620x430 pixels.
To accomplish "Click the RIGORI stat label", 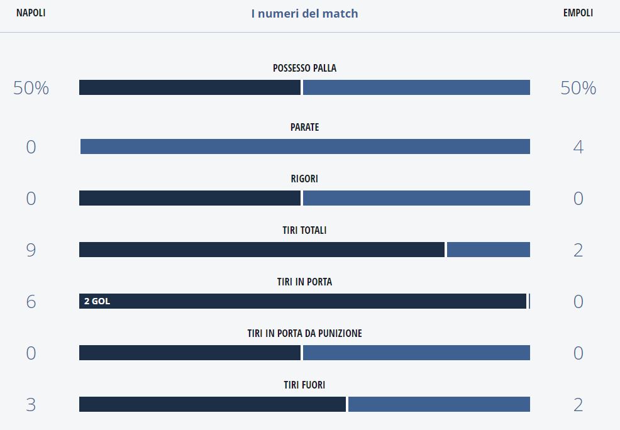I will (x=304, y=179).
